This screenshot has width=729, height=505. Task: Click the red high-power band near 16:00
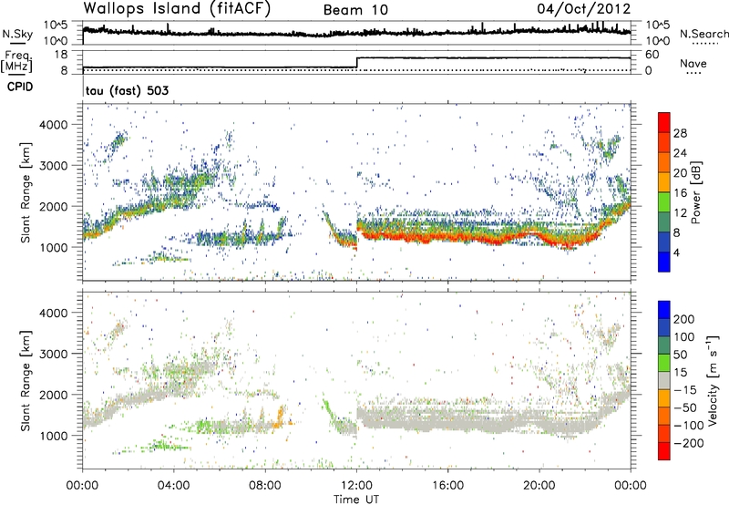(447, 237)
